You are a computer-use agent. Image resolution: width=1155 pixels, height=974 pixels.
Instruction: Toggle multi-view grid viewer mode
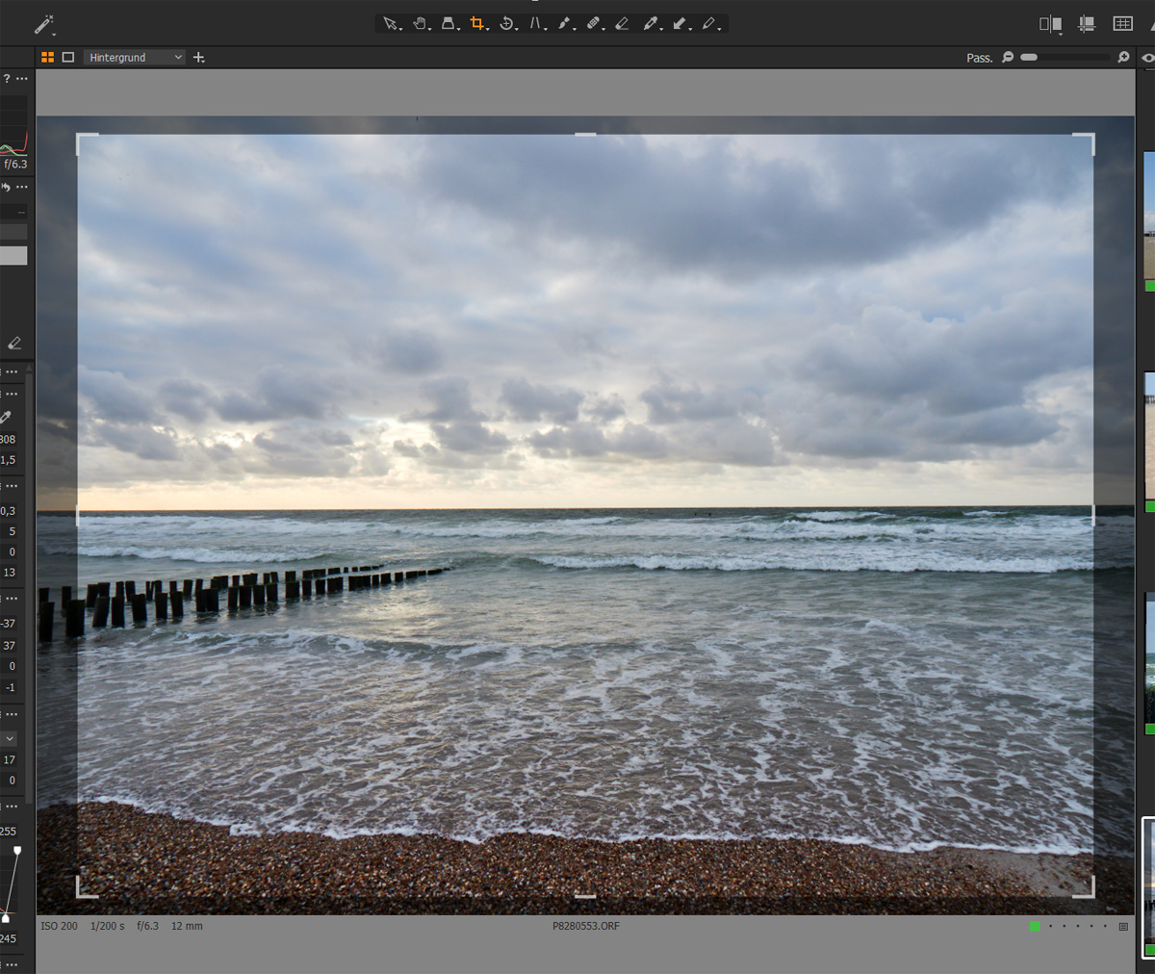coord(47,58)
